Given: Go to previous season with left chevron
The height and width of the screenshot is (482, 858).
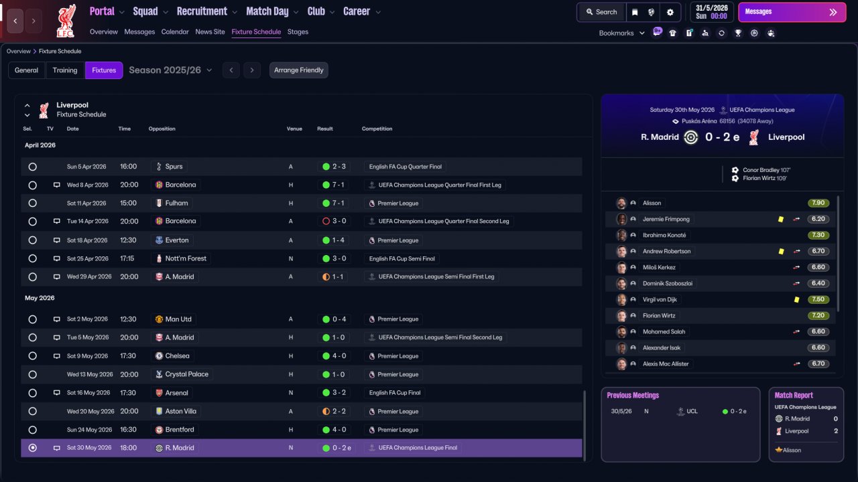Looking at the screenshot, I should (x=231, y=70).
